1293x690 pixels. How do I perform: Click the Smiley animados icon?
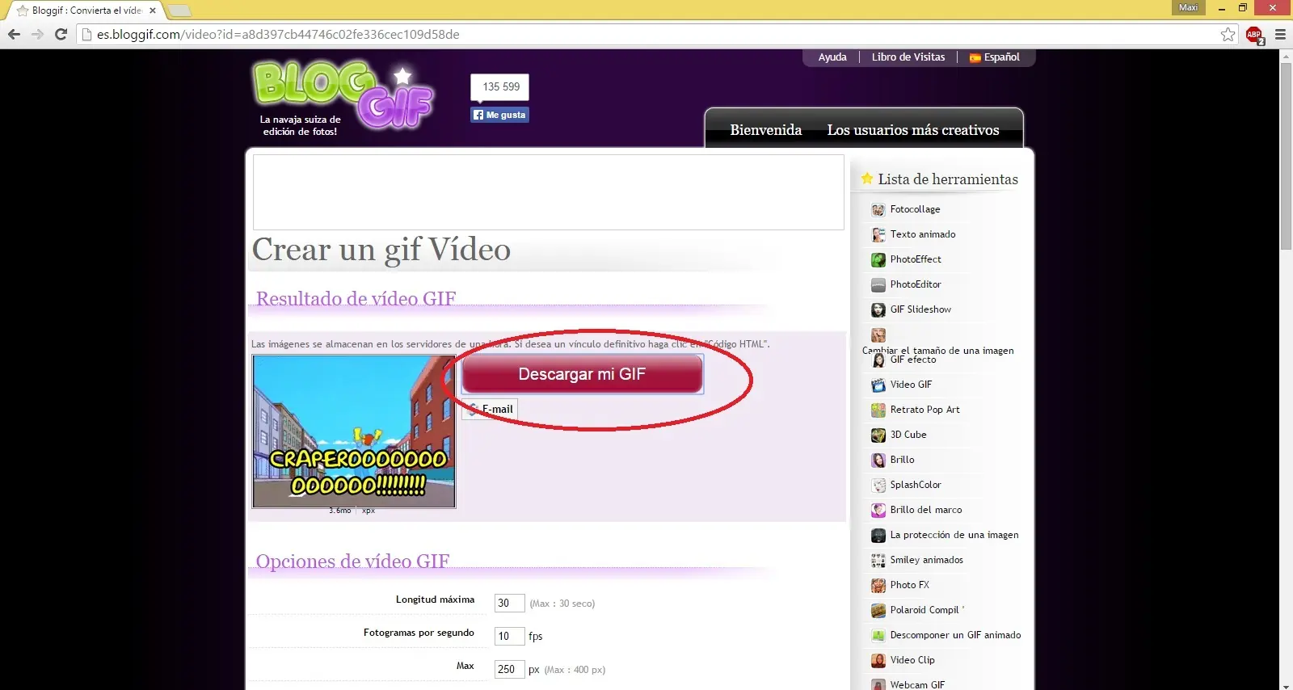coord(878,561)
